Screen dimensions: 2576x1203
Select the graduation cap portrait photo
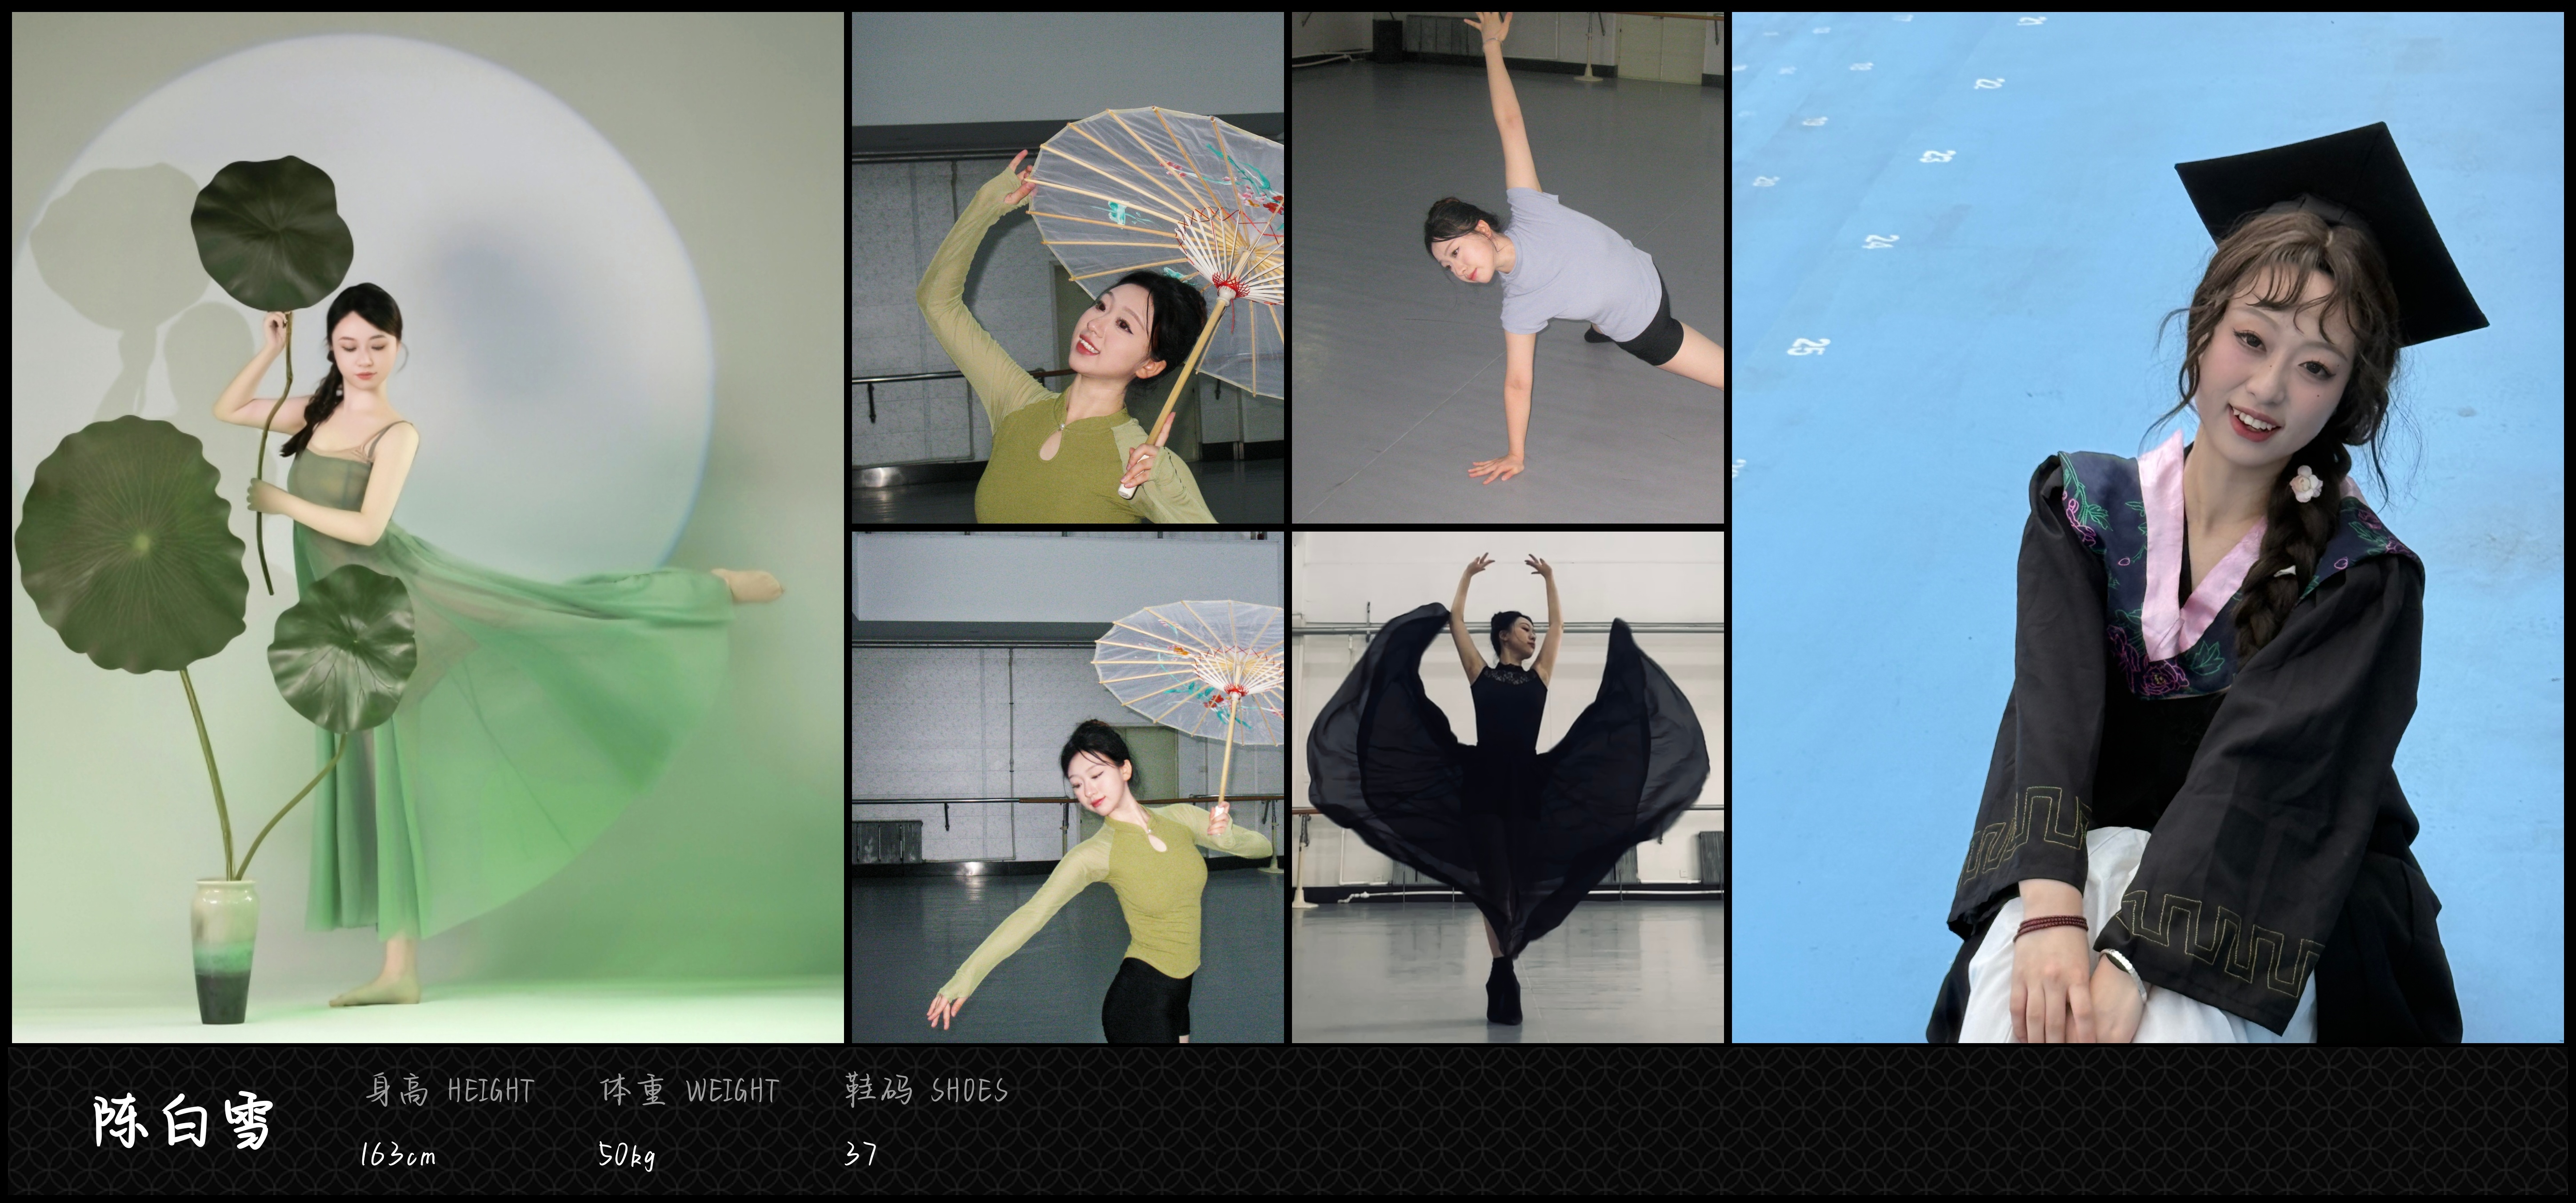click(2148, 528)
